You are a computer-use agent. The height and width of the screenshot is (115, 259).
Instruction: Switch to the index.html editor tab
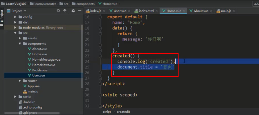point(144,11)
